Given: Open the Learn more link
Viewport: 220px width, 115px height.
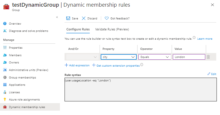Looking at the screenshot, I should 205,39.
